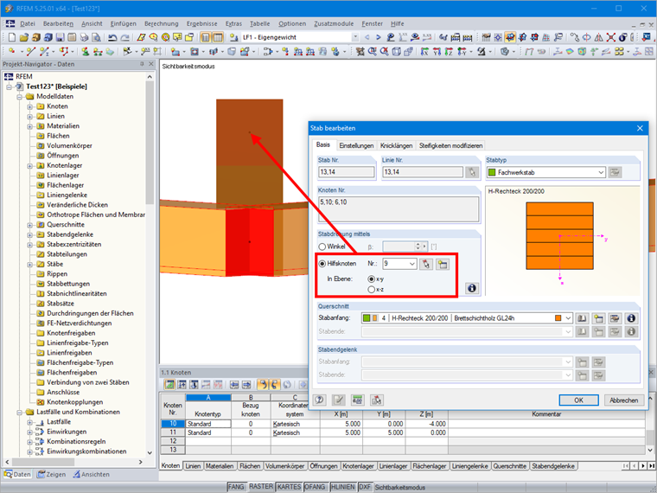Toggle HLINIEN in status bar
The width and height of the screenshot is (657, 493).
tap(342, 487)
